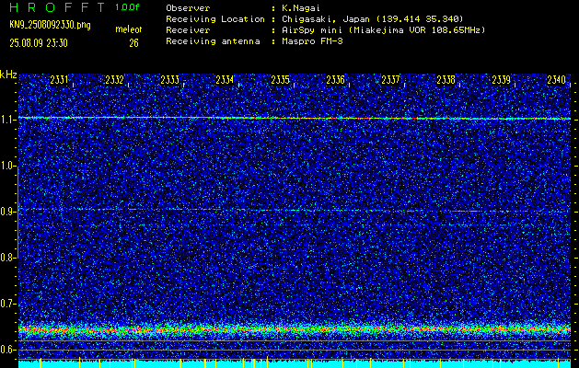This screenshot has height=368, width=579.
Task: Select the meteor count value 26
Action: 133,43
